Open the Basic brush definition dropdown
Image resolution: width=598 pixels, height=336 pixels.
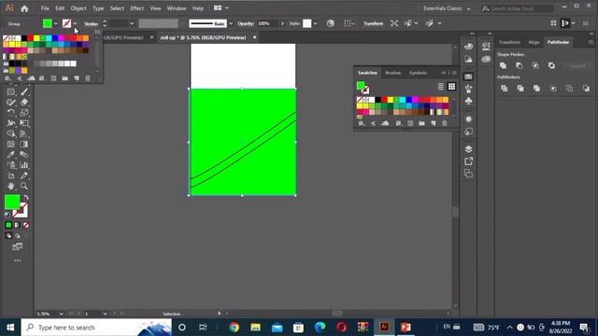(231, 23)
